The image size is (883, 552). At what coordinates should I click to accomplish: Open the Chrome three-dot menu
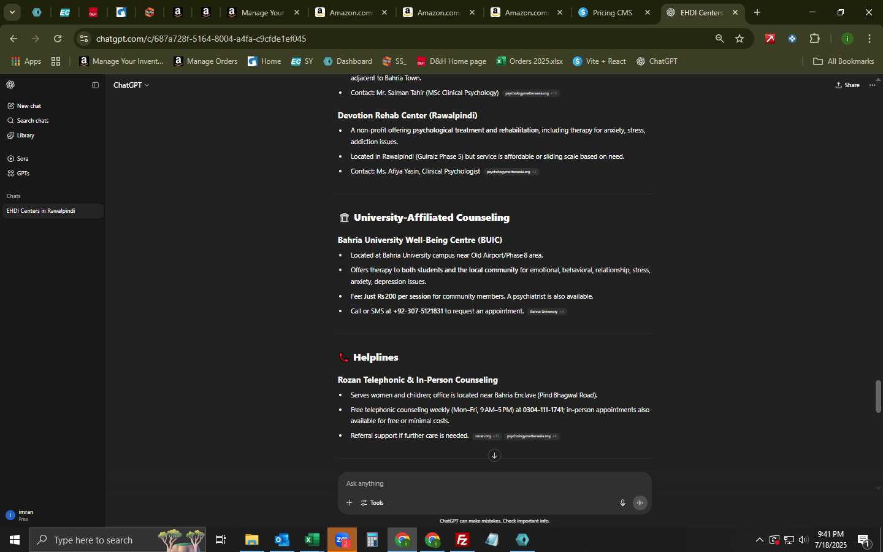pyautogui.click(x=870, y=39)
